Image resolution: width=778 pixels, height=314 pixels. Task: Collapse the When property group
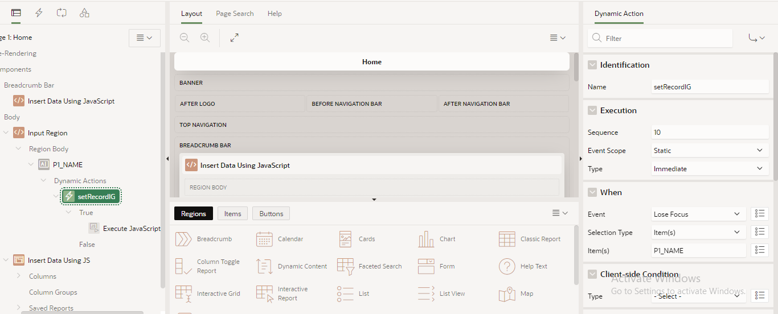coord(592,192)
